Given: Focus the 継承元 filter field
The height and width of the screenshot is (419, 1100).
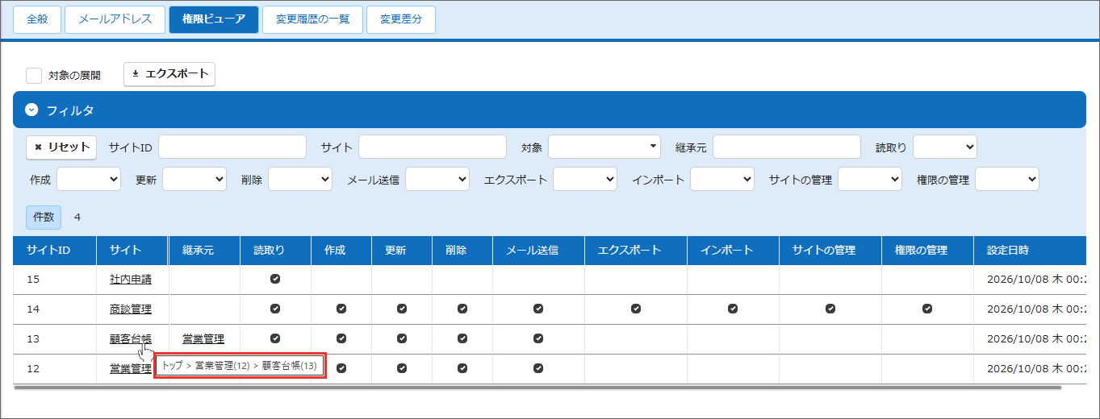Looking at the screenshot, I should point(787,147).
